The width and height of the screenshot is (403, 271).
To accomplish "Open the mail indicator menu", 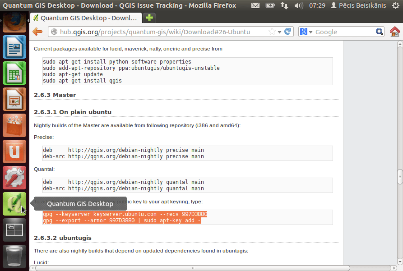I will pyautogui.click(x=255, y=5).
